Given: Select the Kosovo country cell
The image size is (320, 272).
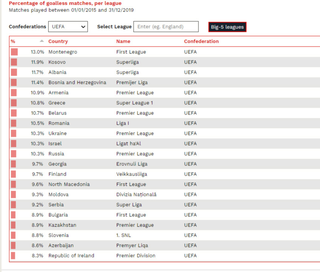Looking at the screenshot, I should (57, 62).
